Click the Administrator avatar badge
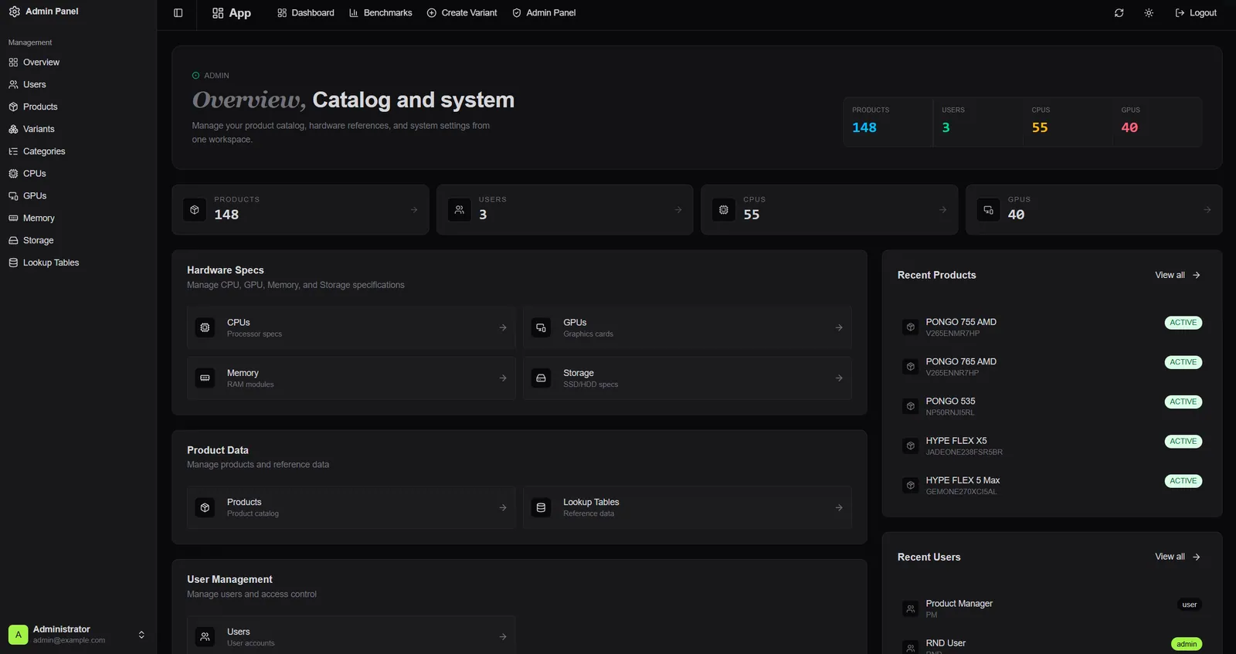The width and height of the screenshot is (1236, 654). coord(19,635)
